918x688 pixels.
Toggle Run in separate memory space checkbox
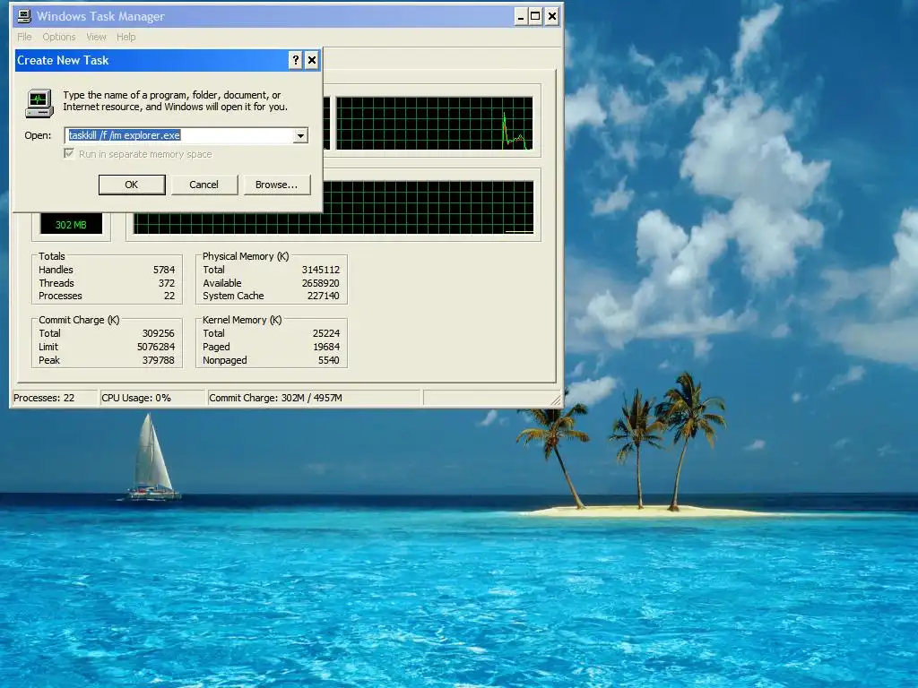69,154
